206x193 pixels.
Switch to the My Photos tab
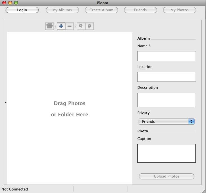[180, 10]
